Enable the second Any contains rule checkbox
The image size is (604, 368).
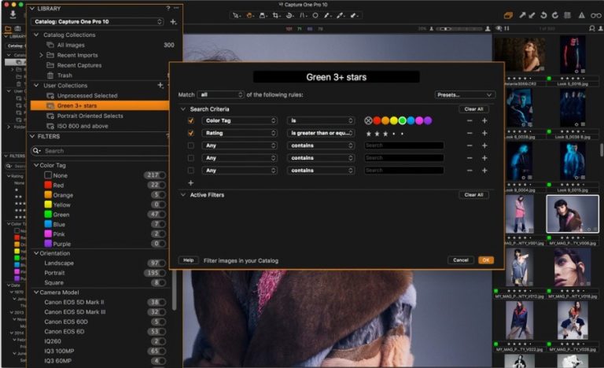pyautogui.click(x=190, y=158)
